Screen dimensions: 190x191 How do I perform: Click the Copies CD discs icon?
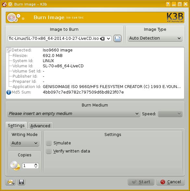click(x=15, y=166)
